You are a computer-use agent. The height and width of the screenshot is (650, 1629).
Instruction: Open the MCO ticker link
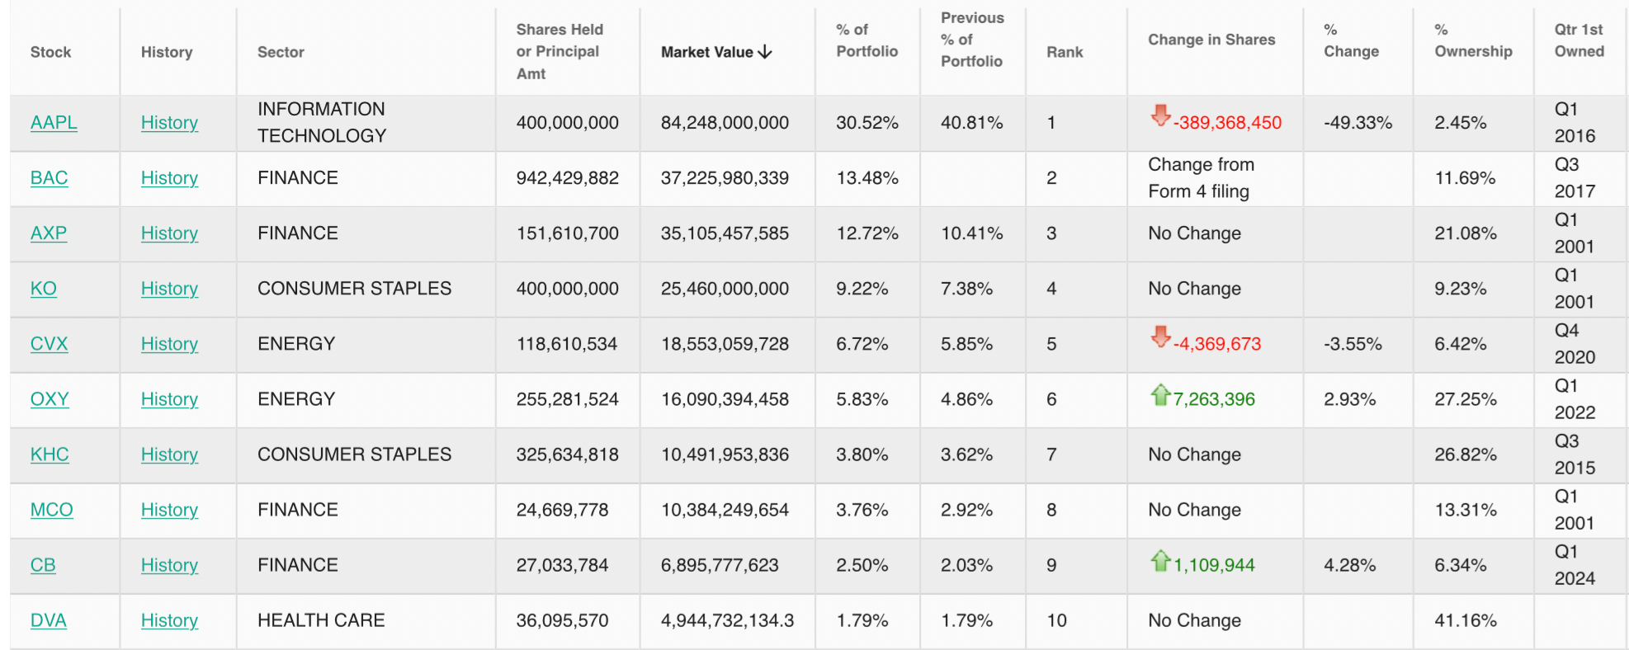[x=51, y=510]
